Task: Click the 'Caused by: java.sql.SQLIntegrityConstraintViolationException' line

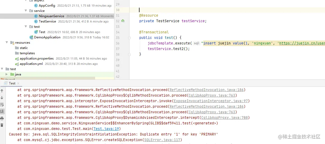Action: pos(113,134)
